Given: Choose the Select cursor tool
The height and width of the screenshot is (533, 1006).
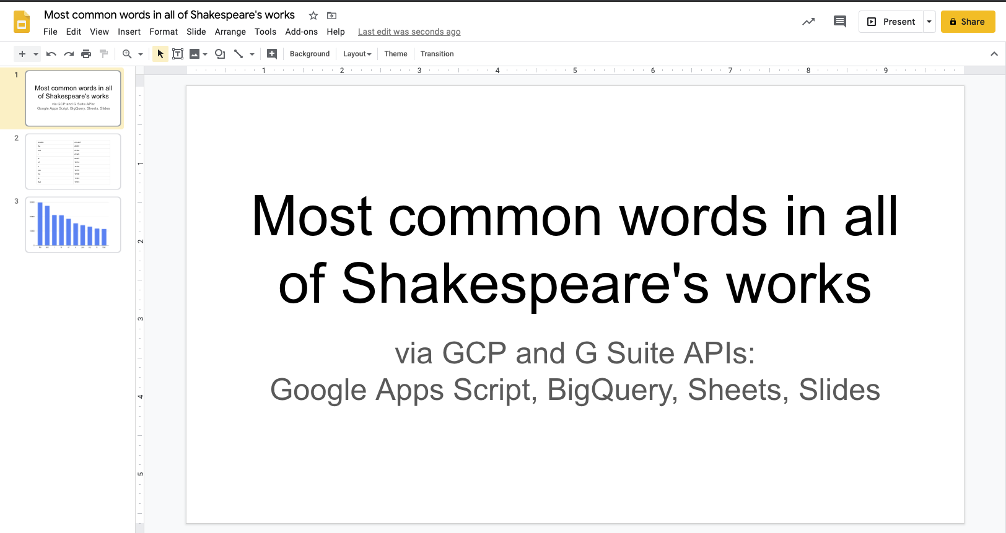Looking at the screenshot, I should click(160, 54).
